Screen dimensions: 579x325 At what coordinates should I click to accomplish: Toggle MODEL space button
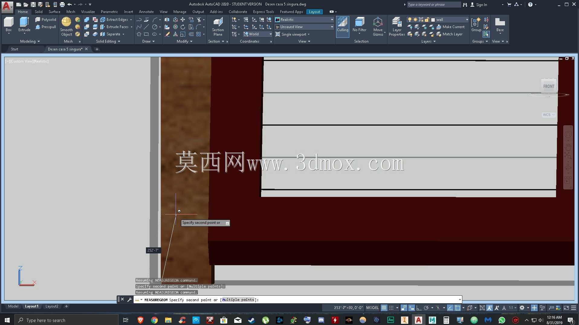click(x=372, y=308)
